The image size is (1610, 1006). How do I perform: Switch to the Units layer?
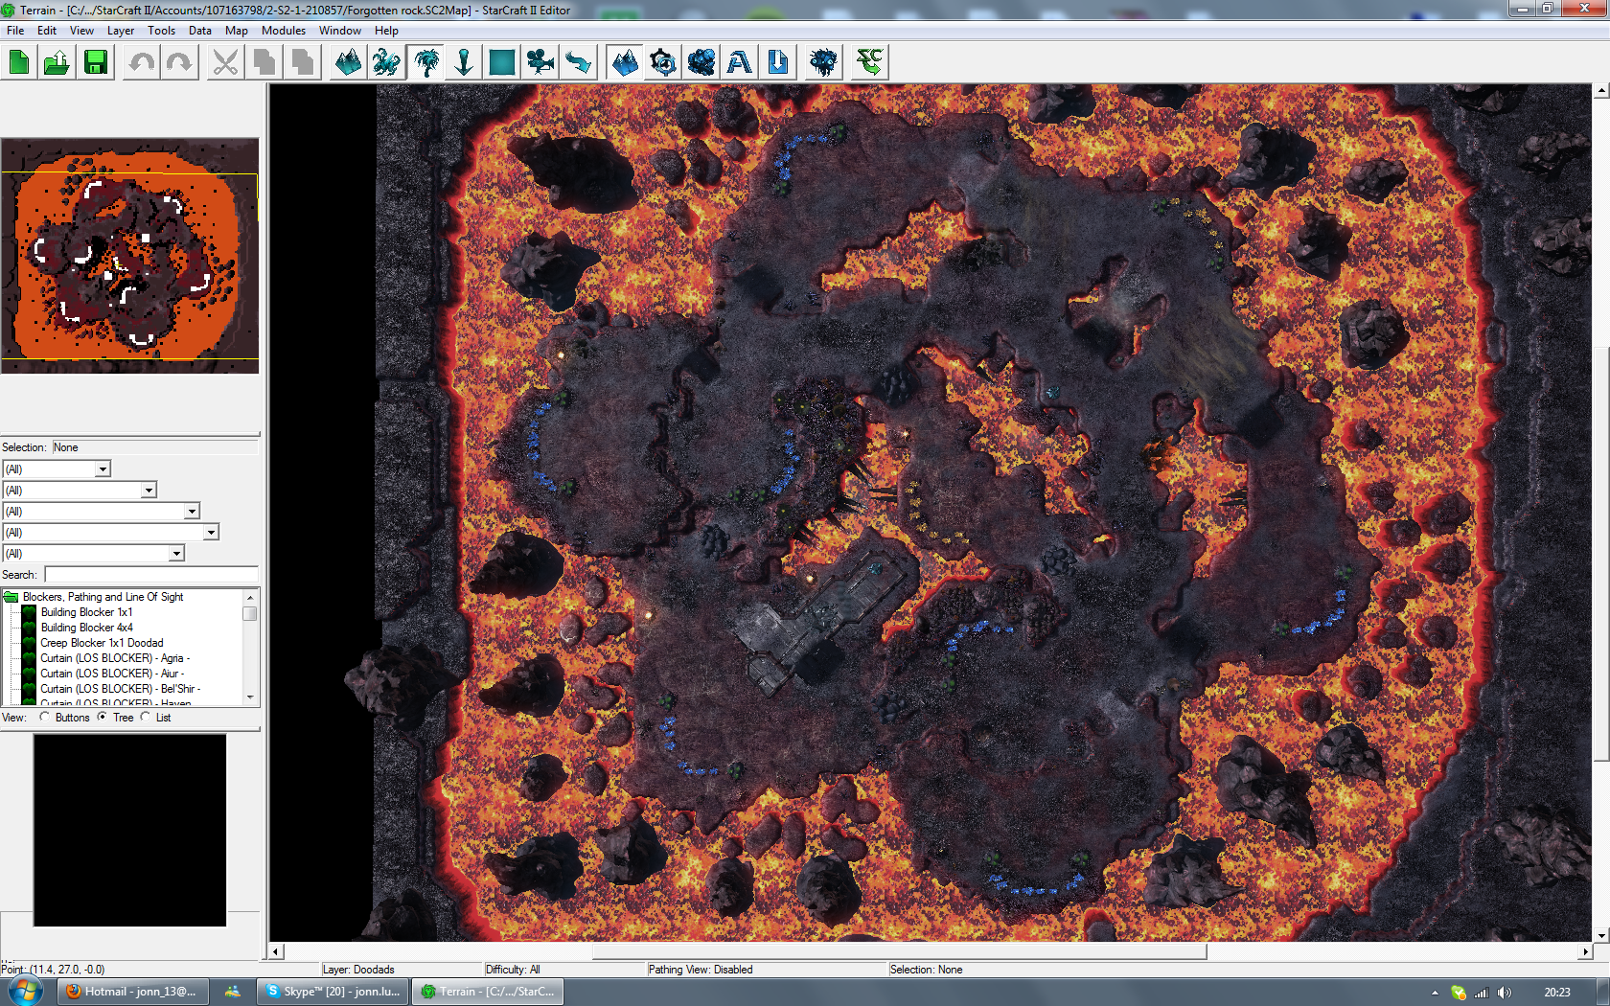coord(387,63)
